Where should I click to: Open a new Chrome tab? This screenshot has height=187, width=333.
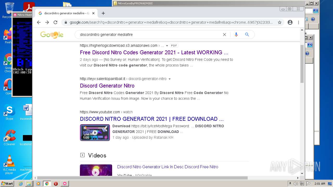[103, 13]
